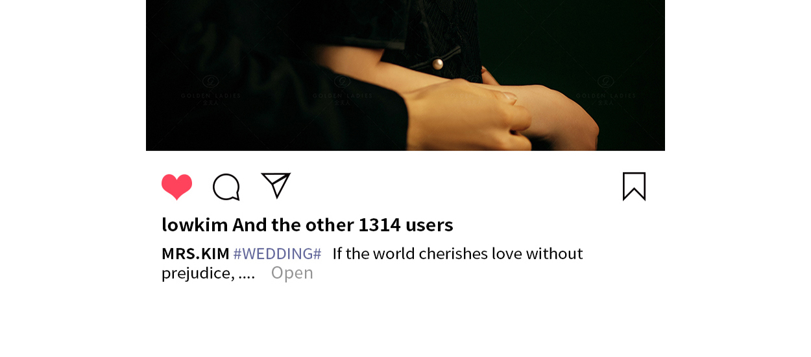Click the post photo of clasped hands
Screen dimensions: 811x357
(405, 75)
